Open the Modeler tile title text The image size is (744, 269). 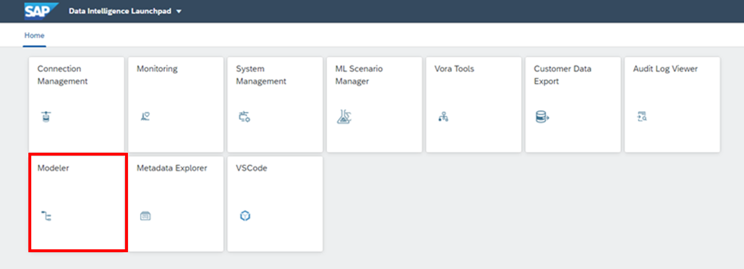tap(53, 168)
